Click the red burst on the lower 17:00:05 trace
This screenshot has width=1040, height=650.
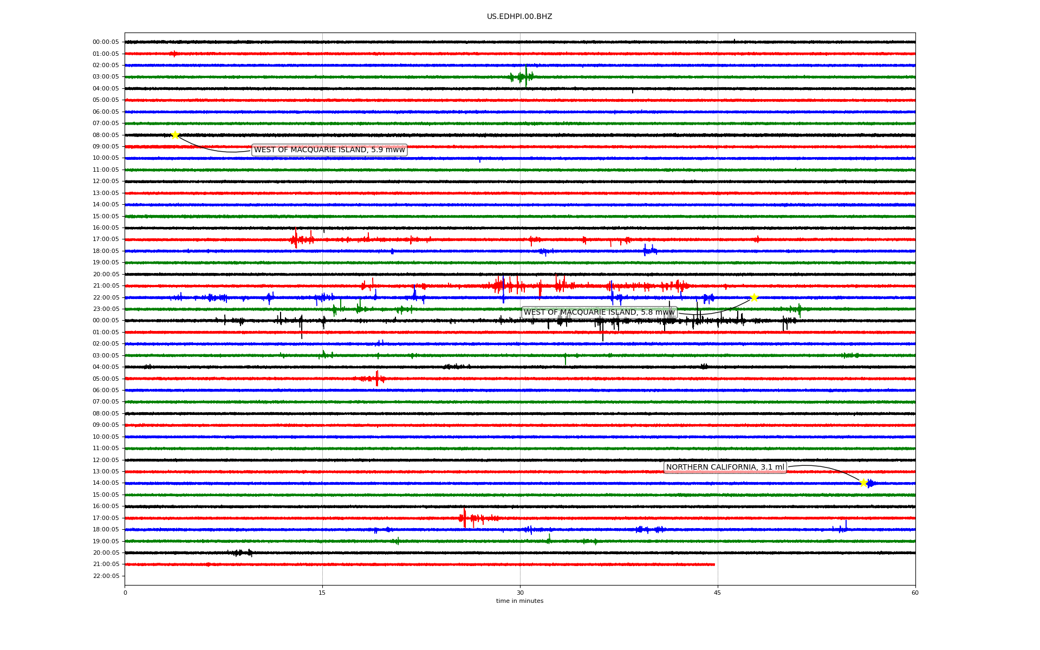[x=465, y=518]
